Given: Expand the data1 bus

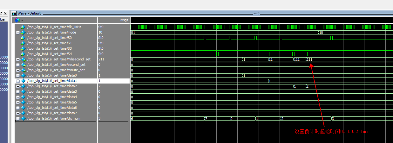Looking at the screenshot, I should click(x=18, y=81).
